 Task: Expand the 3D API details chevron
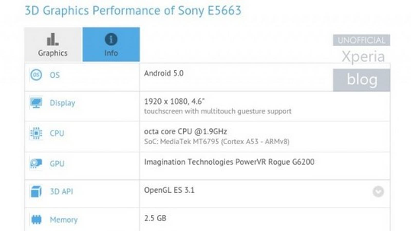point(378,191)
